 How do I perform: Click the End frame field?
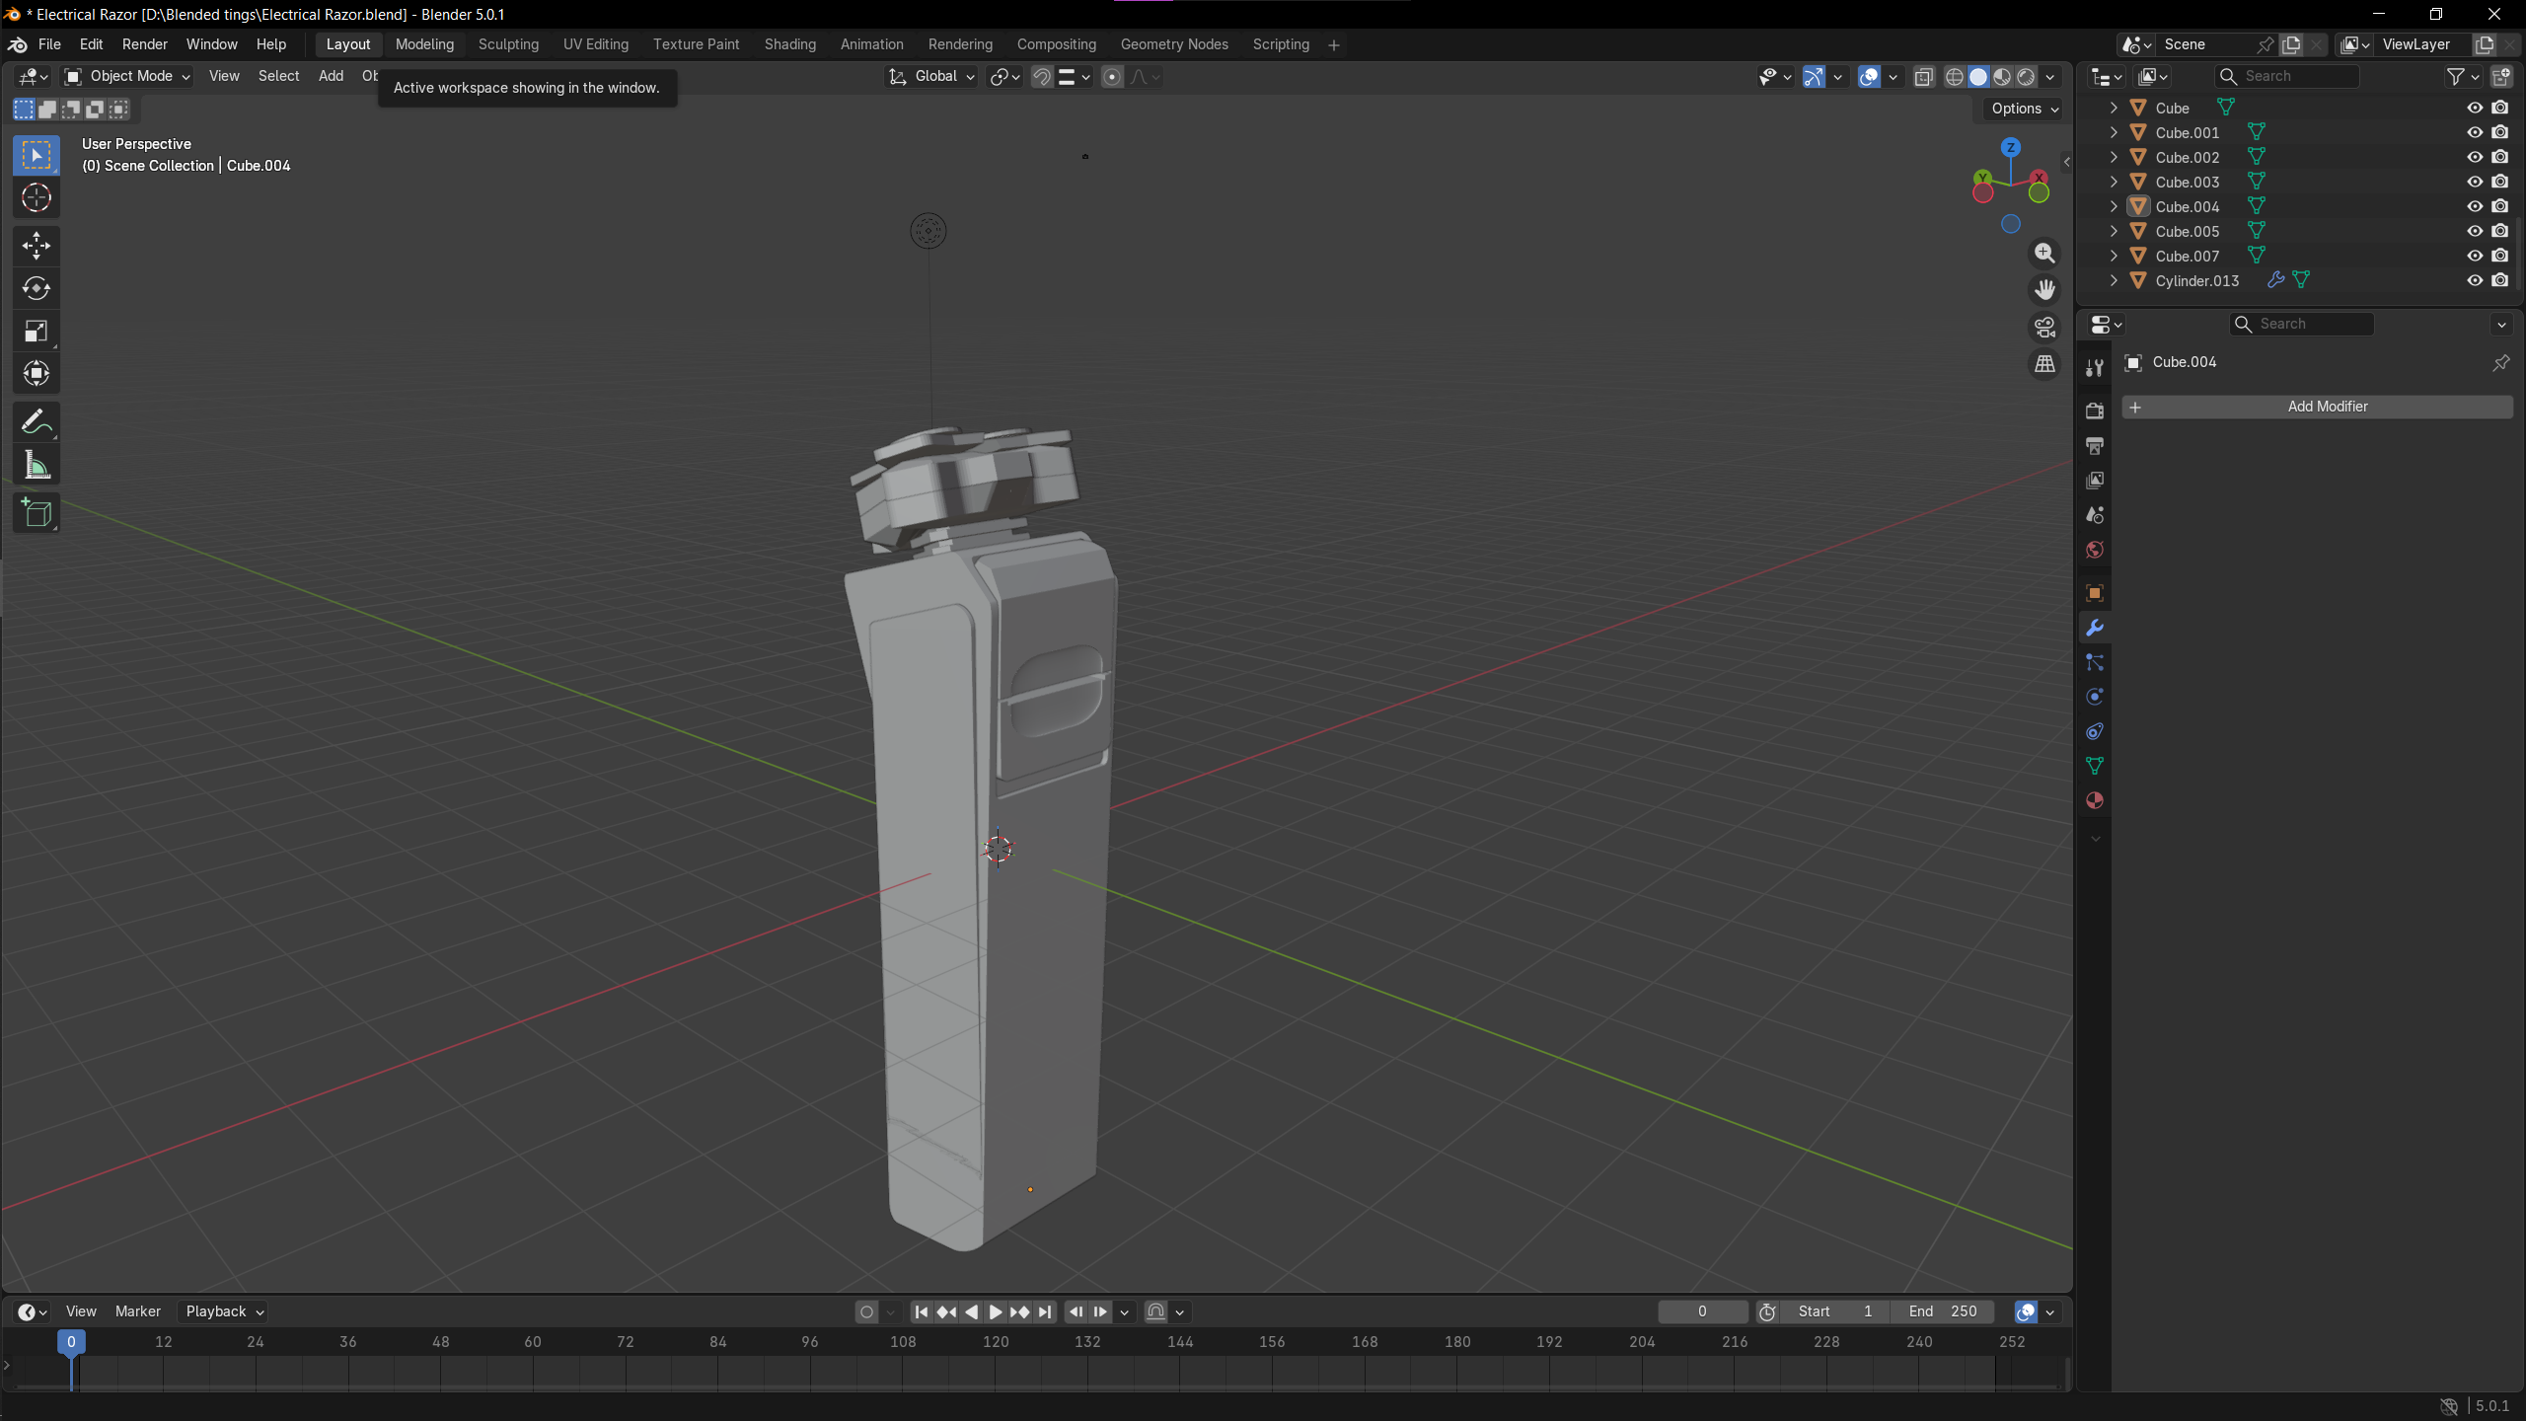(1942, 1311)
